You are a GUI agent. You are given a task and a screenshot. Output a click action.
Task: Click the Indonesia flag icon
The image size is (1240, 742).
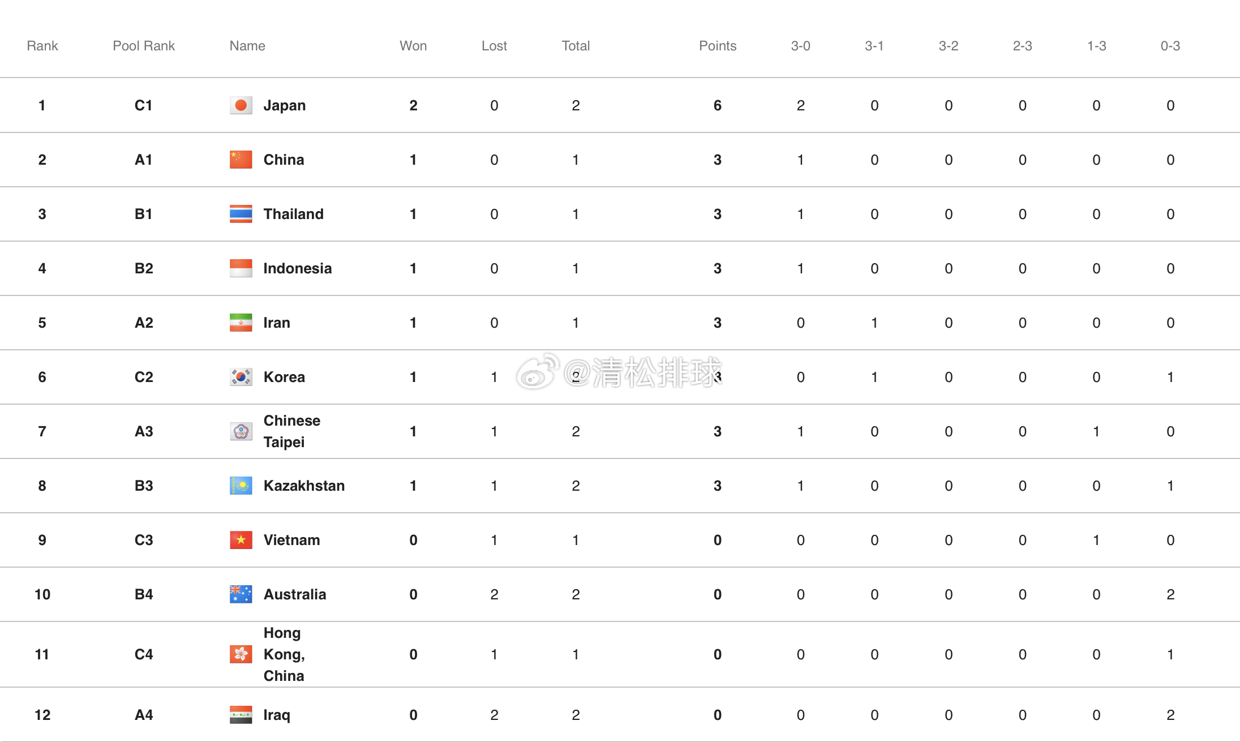coord(241,268)
